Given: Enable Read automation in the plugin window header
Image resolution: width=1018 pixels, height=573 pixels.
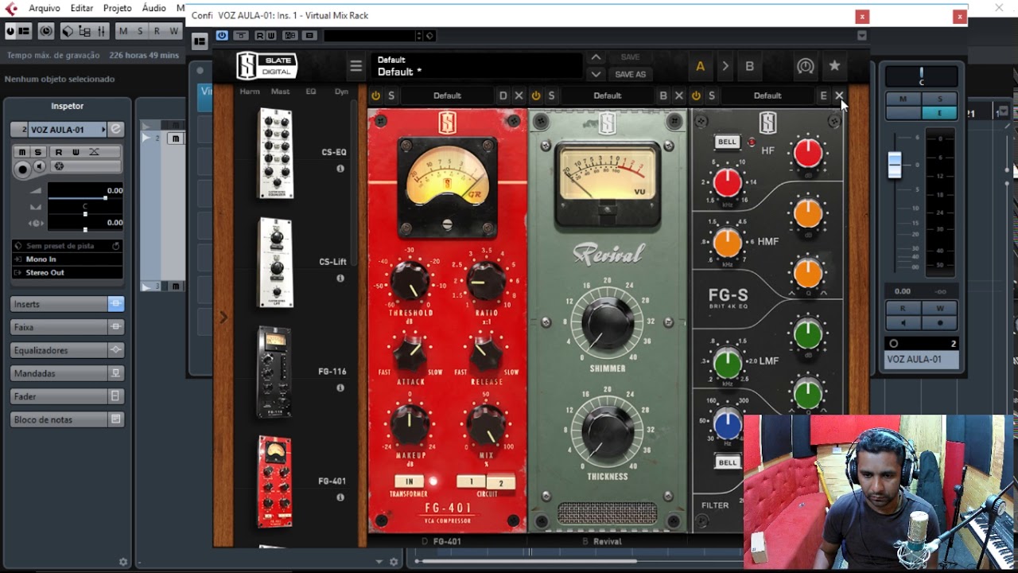Looking at the screenshot, I should (x=261, y=36).
